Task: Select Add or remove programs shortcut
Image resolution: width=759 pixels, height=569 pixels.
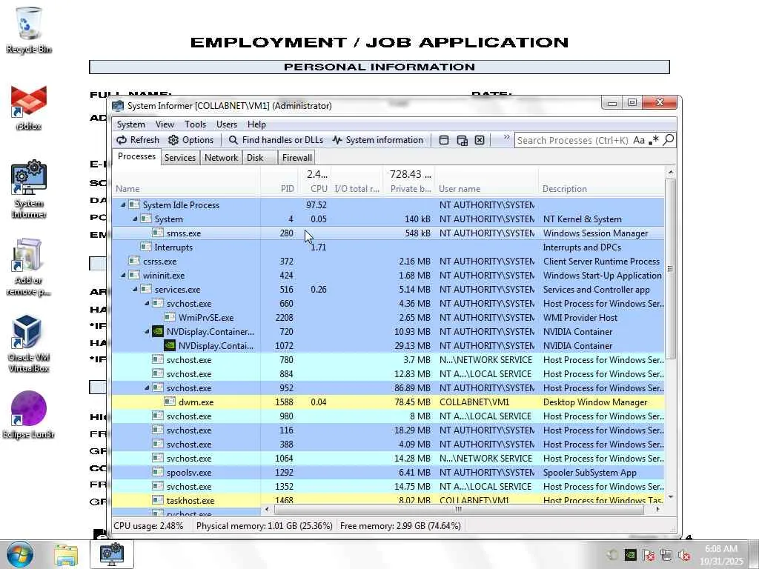Action: pyautogui.click(x=29, y=267)
